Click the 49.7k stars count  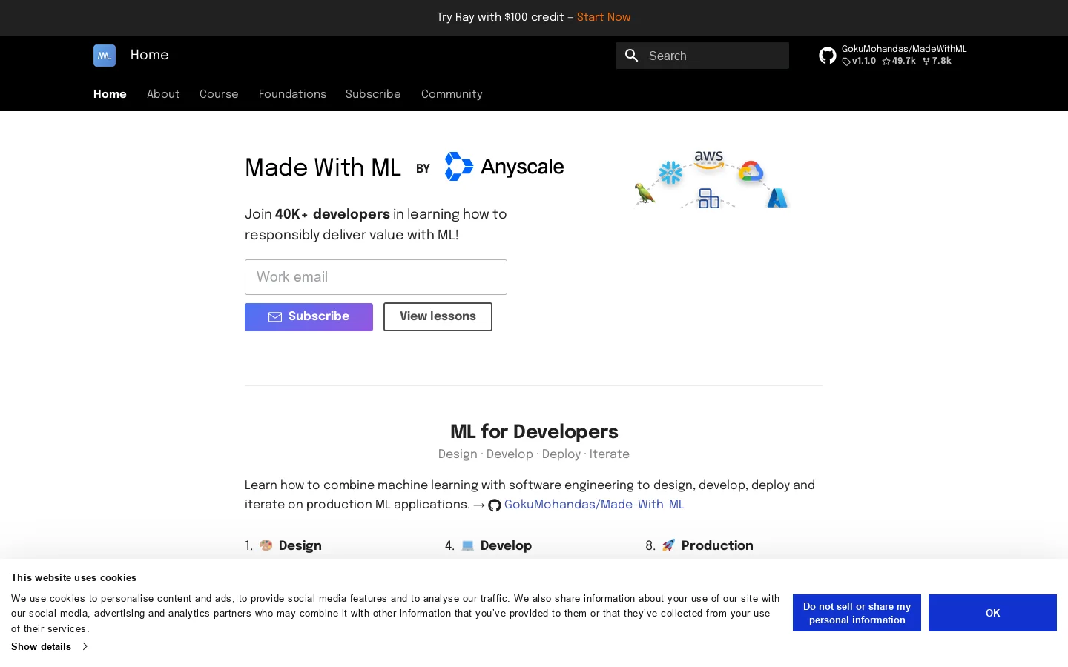899,62
